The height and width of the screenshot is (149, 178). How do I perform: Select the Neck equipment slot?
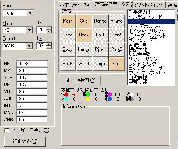(84, 35)
